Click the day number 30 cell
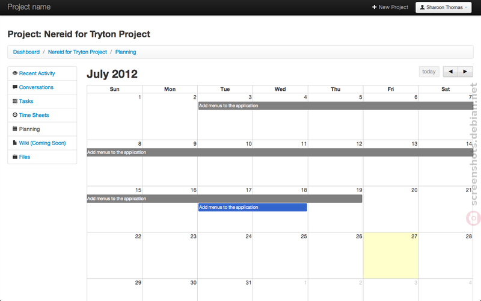481x301 pixels. click(170, 290)
